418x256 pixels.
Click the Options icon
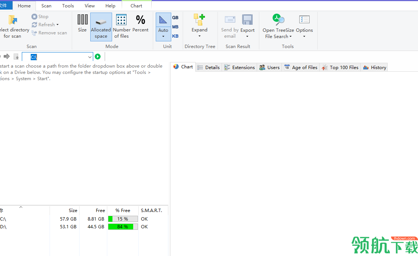(304, 20)
